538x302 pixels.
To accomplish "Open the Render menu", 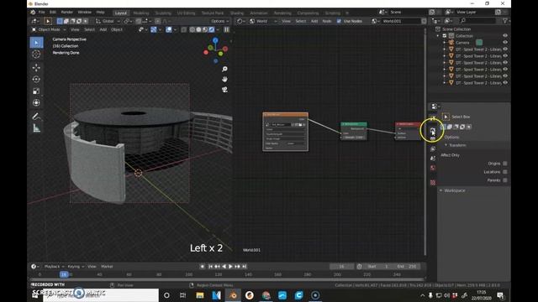I will tap(66, 13).
